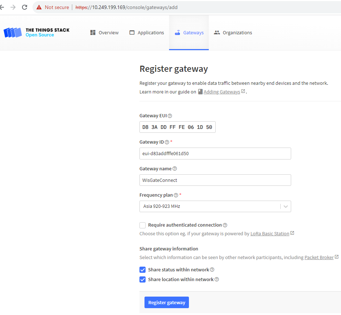Click the Gateway name help icon

174,169
